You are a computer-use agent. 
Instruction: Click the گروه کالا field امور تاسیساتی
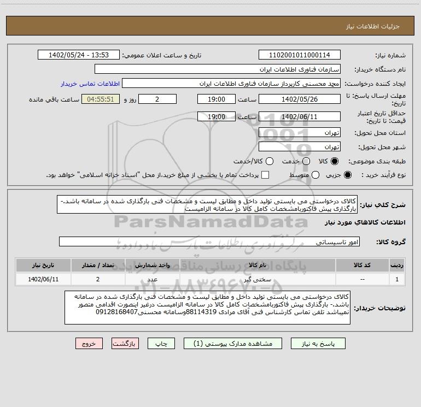coord(209,241)
